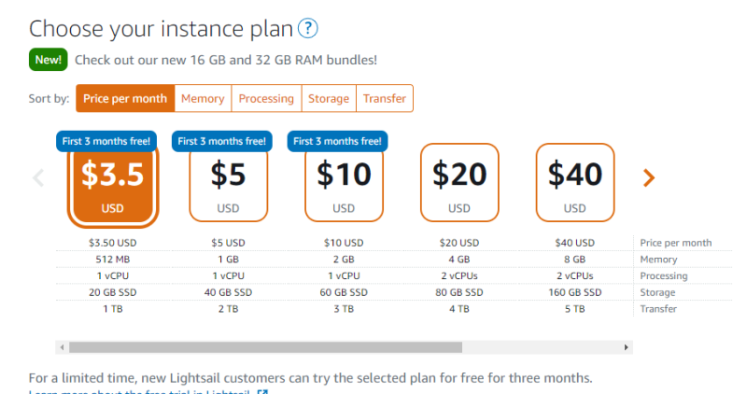Open the external link icon after Lightsail
This screenshot has width=747, height=394.
[263, 392]
